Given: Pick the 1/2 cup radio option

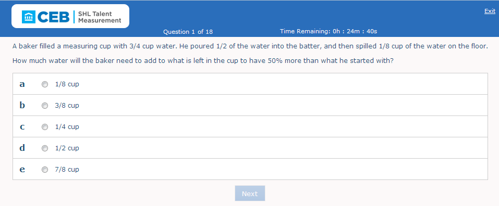Looking at the screenshot, I should (x=45, y=148).
